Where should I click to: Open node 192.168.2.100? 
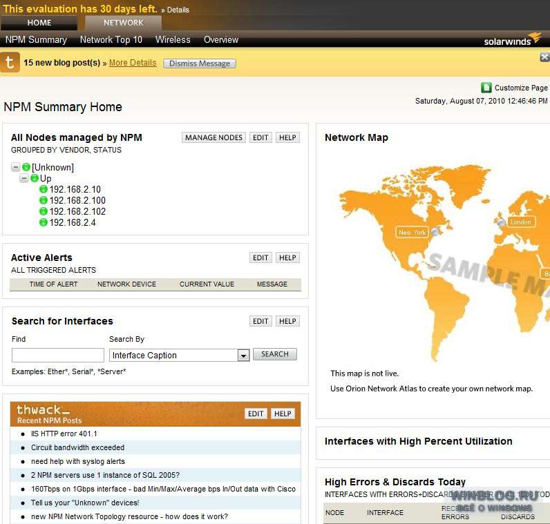(77, 200)
